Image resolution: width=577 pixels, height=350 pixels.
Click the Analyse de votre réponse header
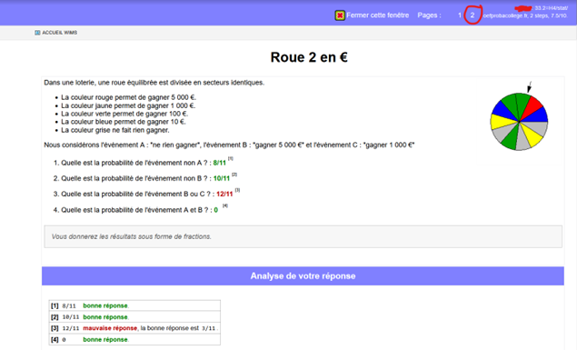click(303, 276)
